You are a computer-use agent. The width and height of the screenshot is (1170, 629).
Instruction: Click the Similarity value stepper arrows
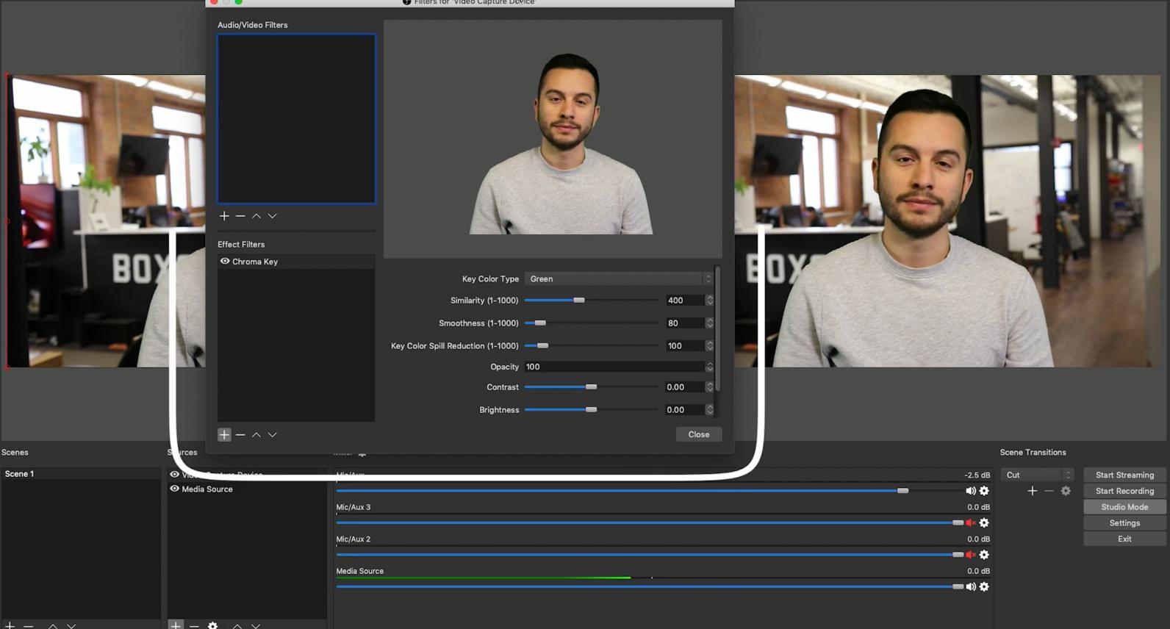tap(709, 301)
